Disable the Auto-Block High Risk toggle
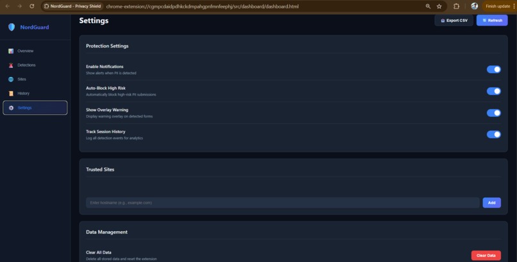Screen dimensions: 517x262 click(494, 91)
